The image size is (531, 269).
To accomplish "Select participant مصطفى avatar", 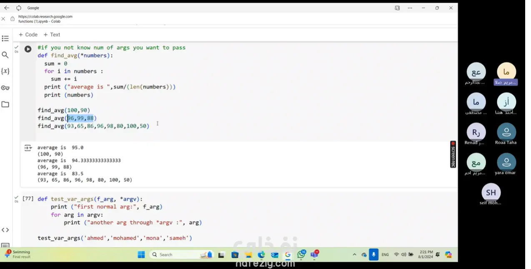I will (476, 102).
